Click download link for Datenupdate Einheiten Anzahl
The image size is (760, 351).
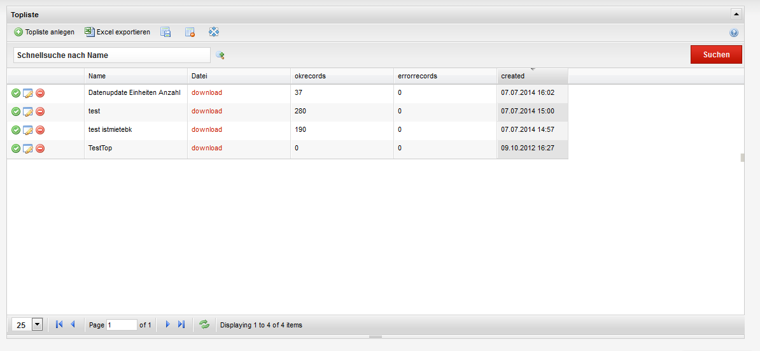pos(207,93)
